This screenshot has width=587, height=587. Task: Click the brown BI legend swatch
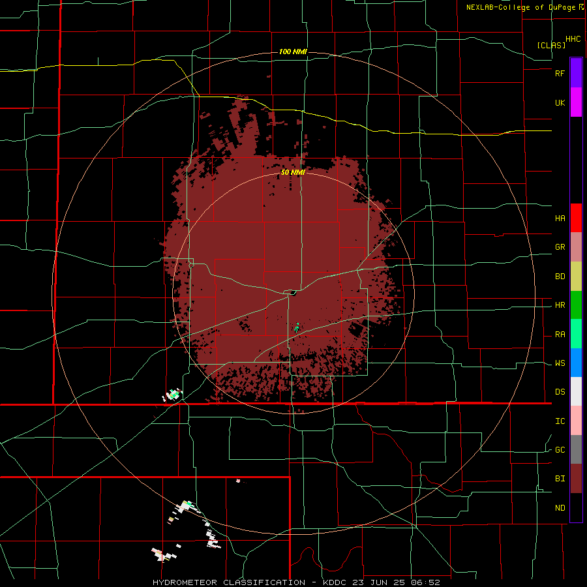576,479
